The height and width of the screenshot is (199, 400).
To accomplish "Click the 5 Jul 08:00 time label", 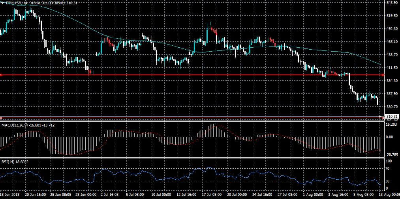I will pos(136,194).
